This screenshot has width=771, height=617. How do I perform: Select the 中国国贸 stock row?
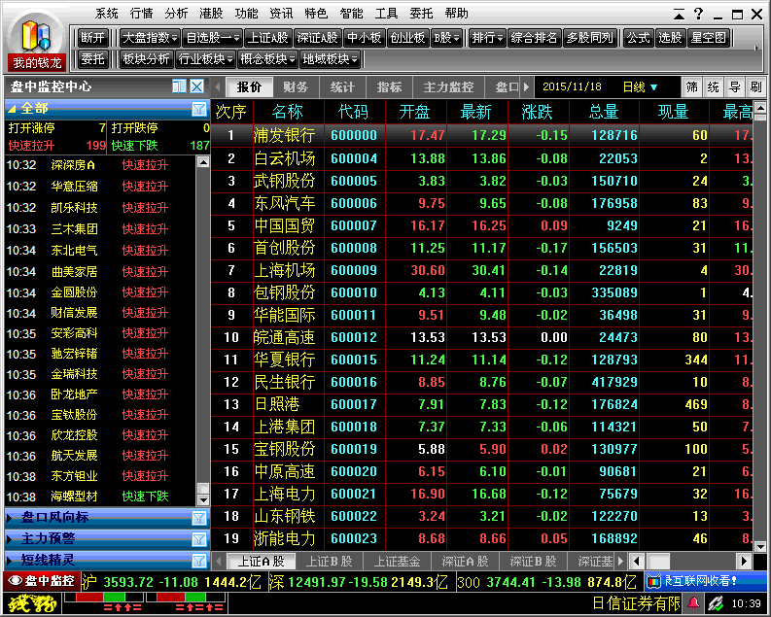482,225
